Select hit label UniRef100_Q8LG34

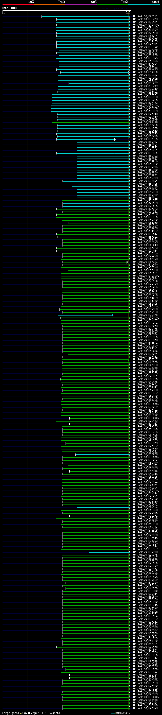point(145,153)
